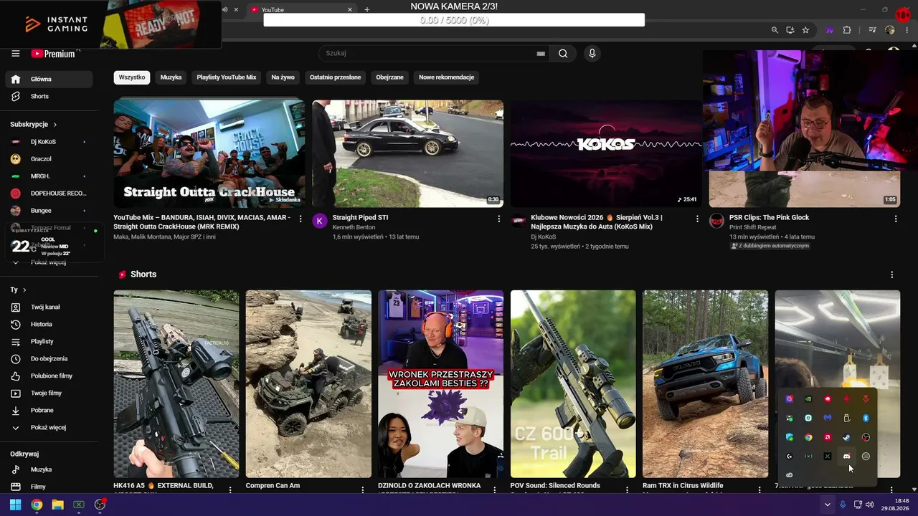Open Główna in the sidebar
The width and height of the screenshot is (918, 516).
[49, 79]
